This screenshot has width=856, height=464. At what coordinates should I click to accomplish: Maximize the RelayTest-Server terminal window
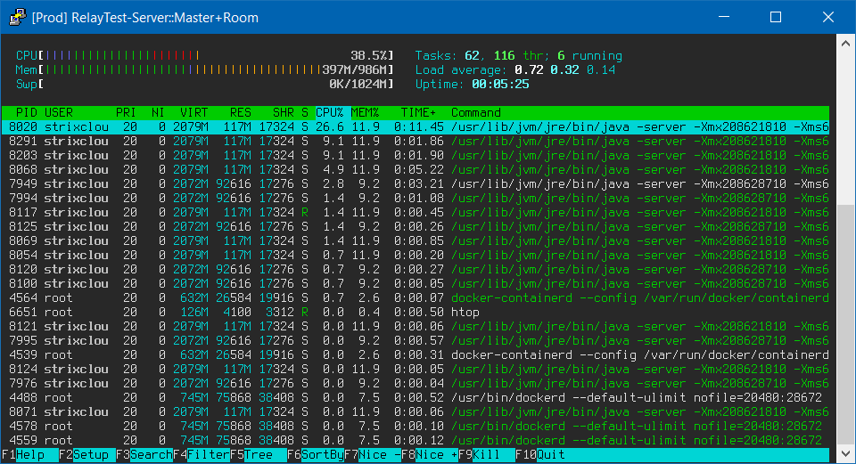tap(775, 17)
